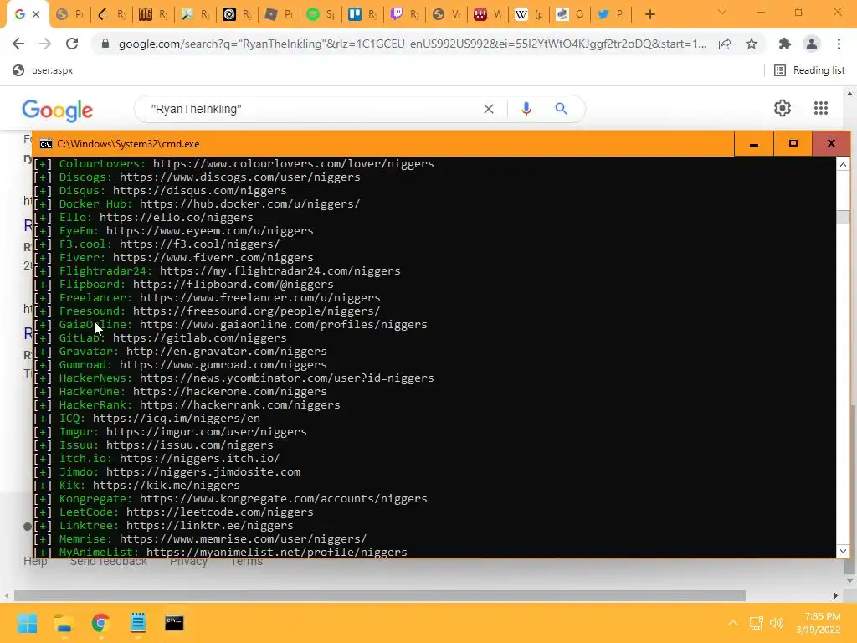The image size is (857, 643).
Task: Clear the Google search query
Action: pos(489,109)
